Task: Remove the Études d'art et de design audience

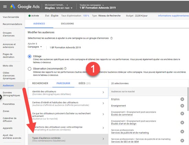Action: [182, 122]
